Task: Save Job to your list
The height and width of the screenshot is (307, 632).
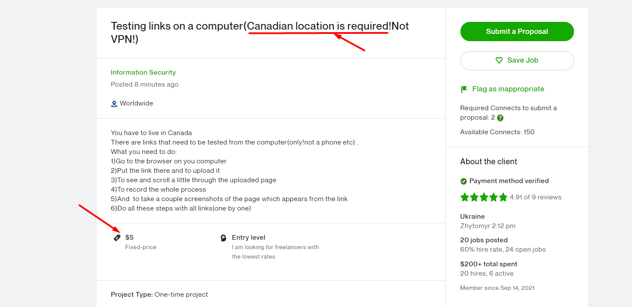Action: (517, 60)
